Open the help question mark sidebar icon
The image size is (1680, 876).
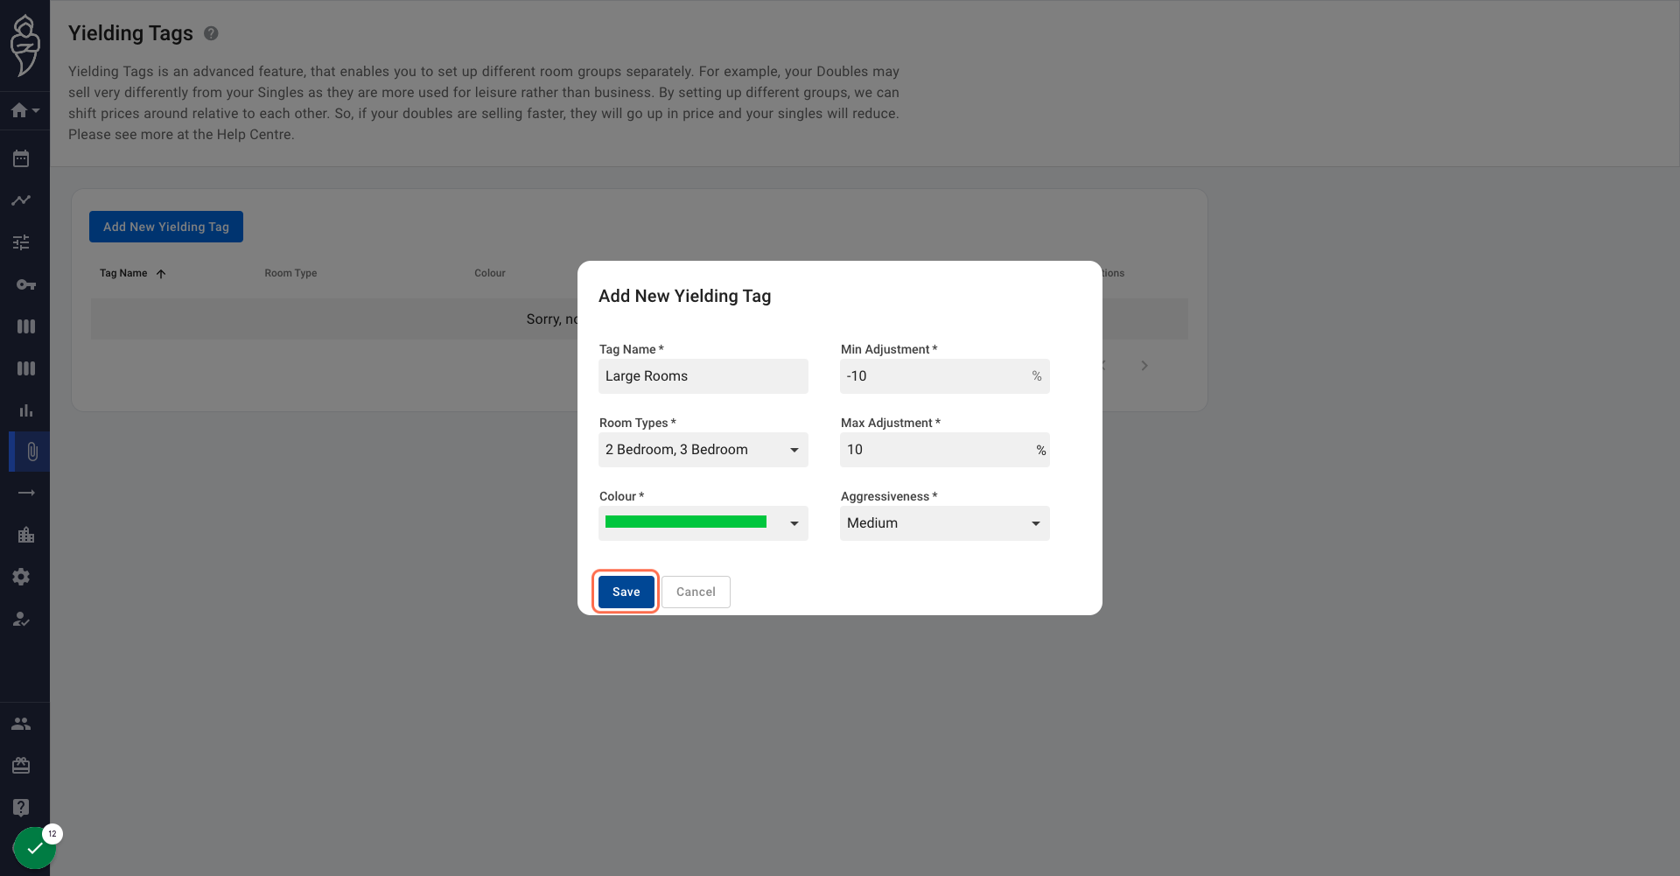click(x=22, y=808)
